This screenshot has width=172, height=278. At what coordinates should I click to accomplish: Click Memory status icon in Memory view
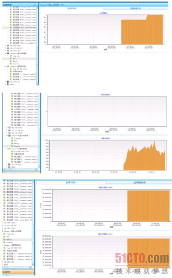pos(4,240)
